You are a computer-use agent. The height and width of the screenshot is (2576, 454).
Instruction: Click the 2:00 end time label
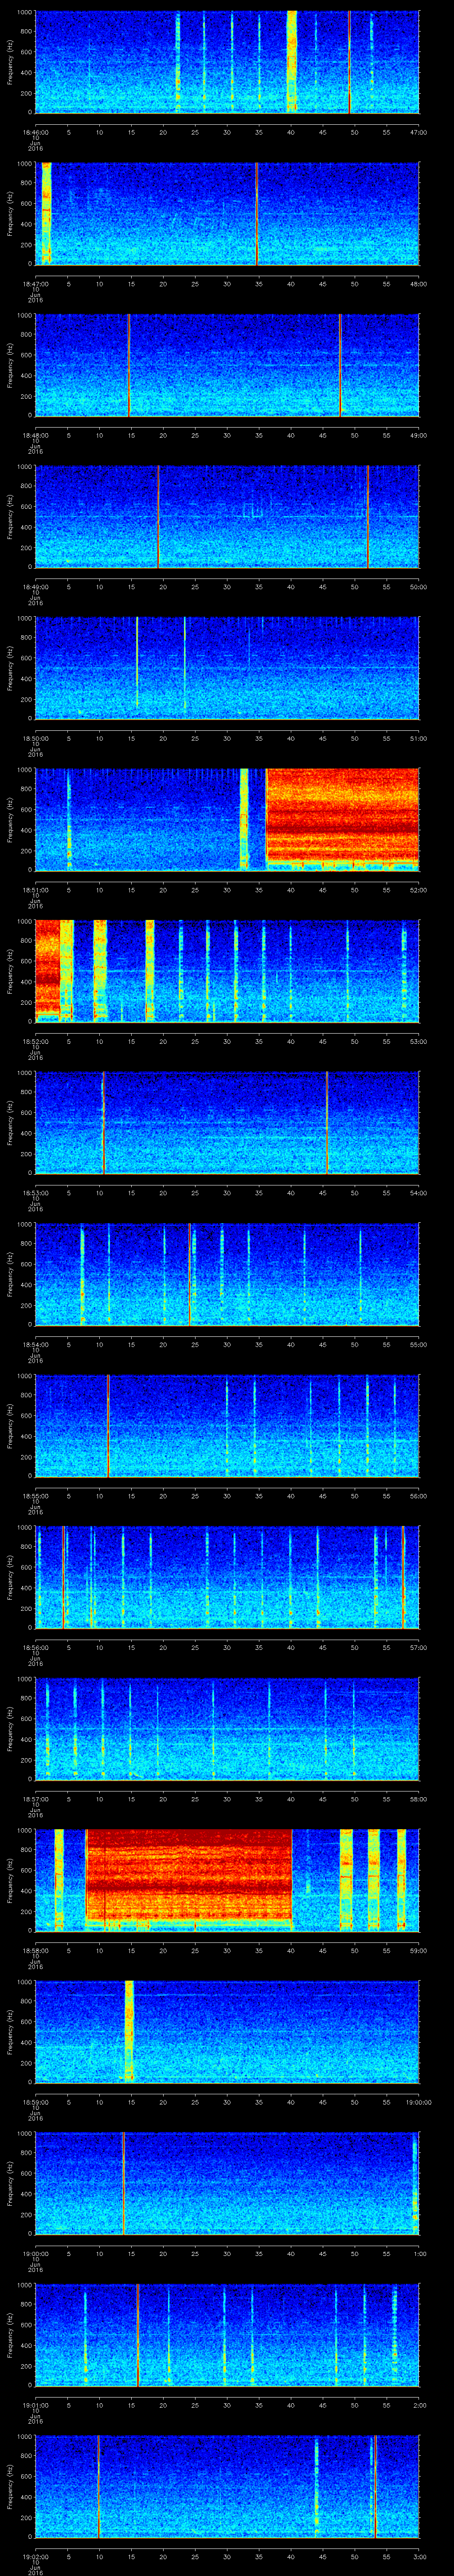point(419,2405)
